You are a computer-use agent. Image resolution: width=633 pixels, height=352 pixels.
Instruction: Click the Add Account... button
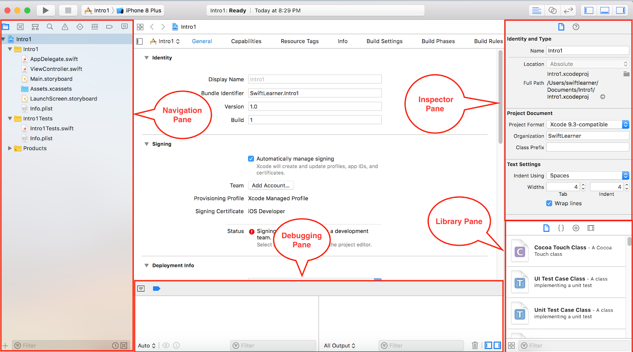coord(271,185)
